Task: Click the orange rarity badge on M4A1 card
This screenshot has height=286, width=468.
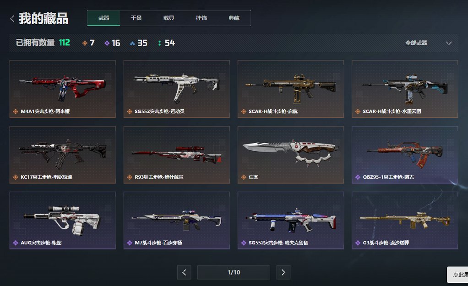Action: pyautogui.click(x=16, y=111)
